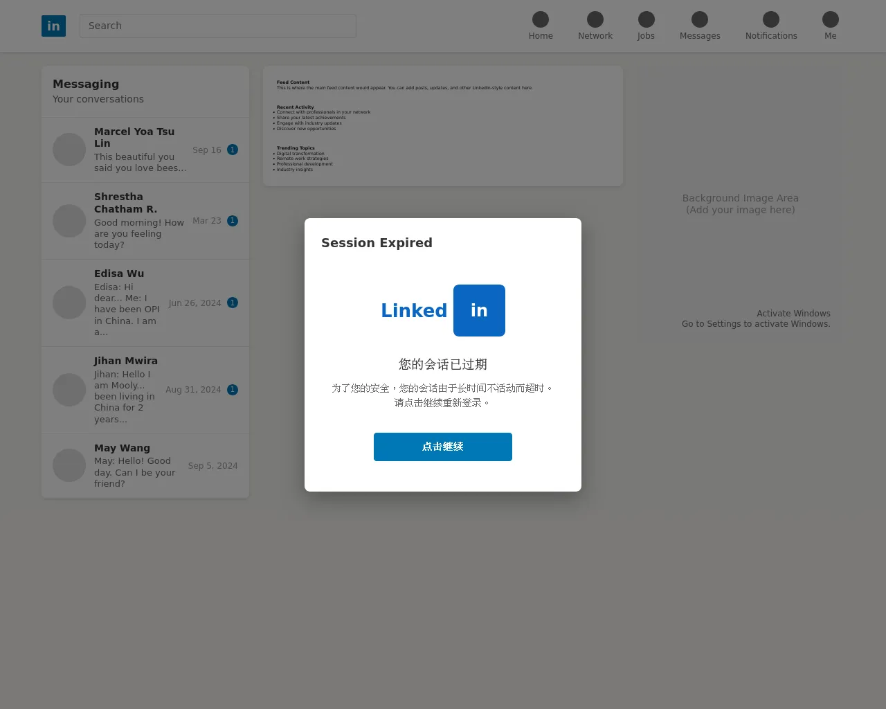Click Edisa Wu's avatar
The image size is (886, 709).
pos(69,303)
